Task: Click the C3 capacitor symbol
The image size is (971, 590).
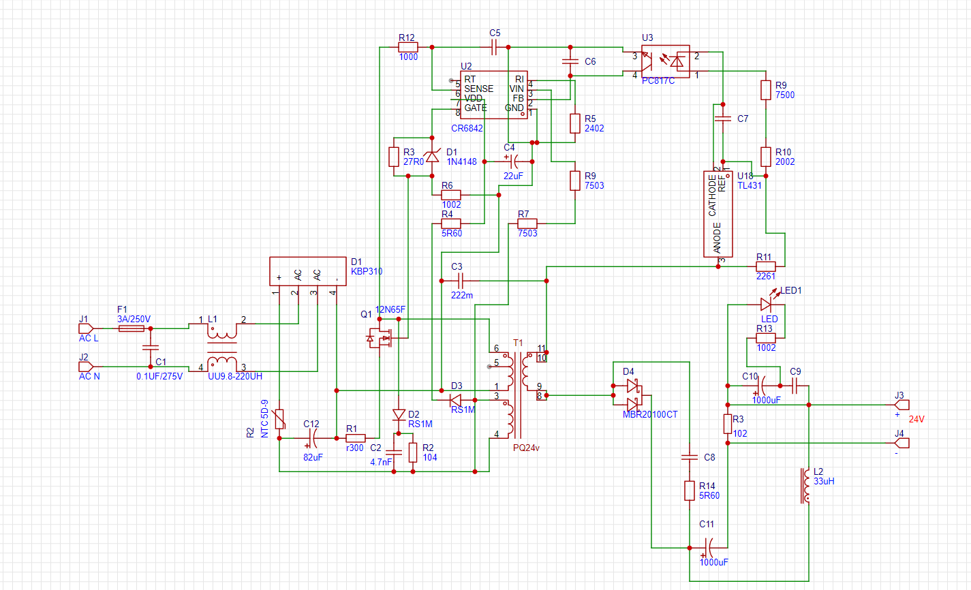Action: point(461,281)
